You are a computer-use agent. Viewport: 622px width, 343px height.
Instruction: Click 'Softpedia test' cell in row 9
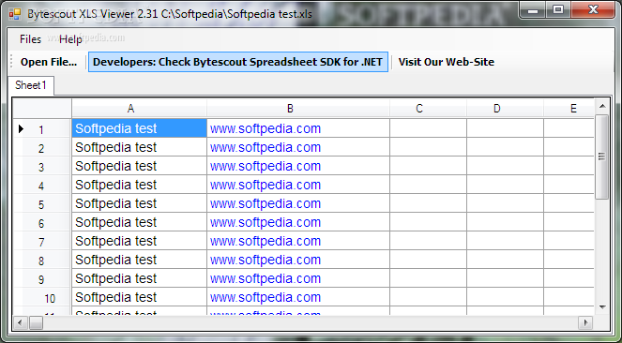click(139, 278)
